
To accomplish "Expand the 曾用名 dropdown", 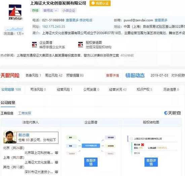I will click(x=50, y=10).
